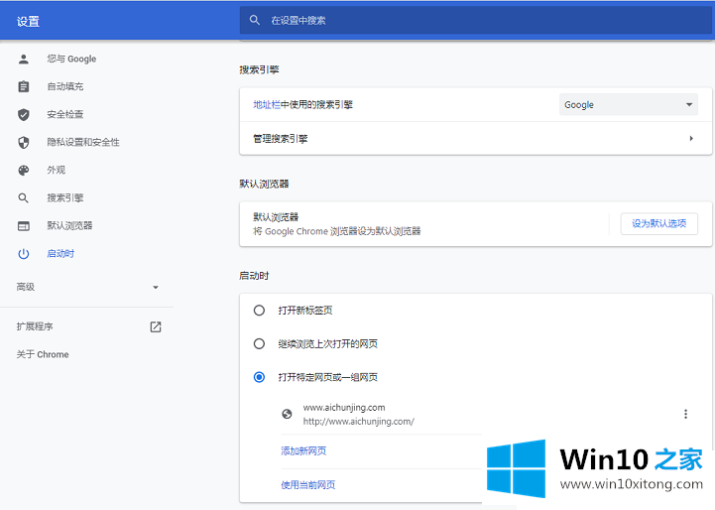Select the 打开新标签页 radio button
Screen dimensions: 715x510
[259, 311]
